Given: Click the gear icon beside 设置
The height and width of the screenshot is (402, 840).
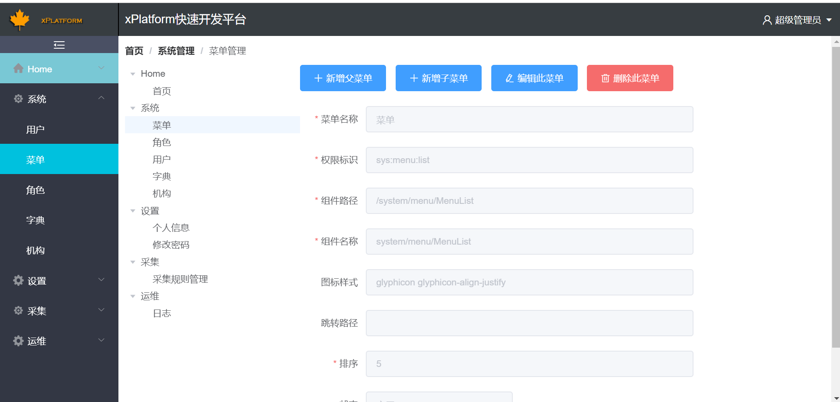Looking at the screenshot, I should pyautogui.click(x=18, y=280).
